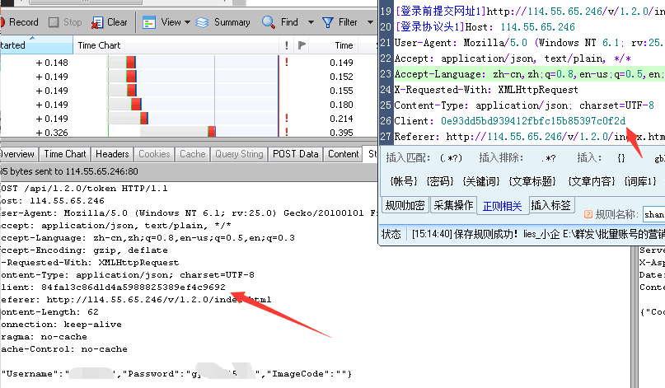
Task: Sort by the Time Chart column header
Action: (99, 45)
